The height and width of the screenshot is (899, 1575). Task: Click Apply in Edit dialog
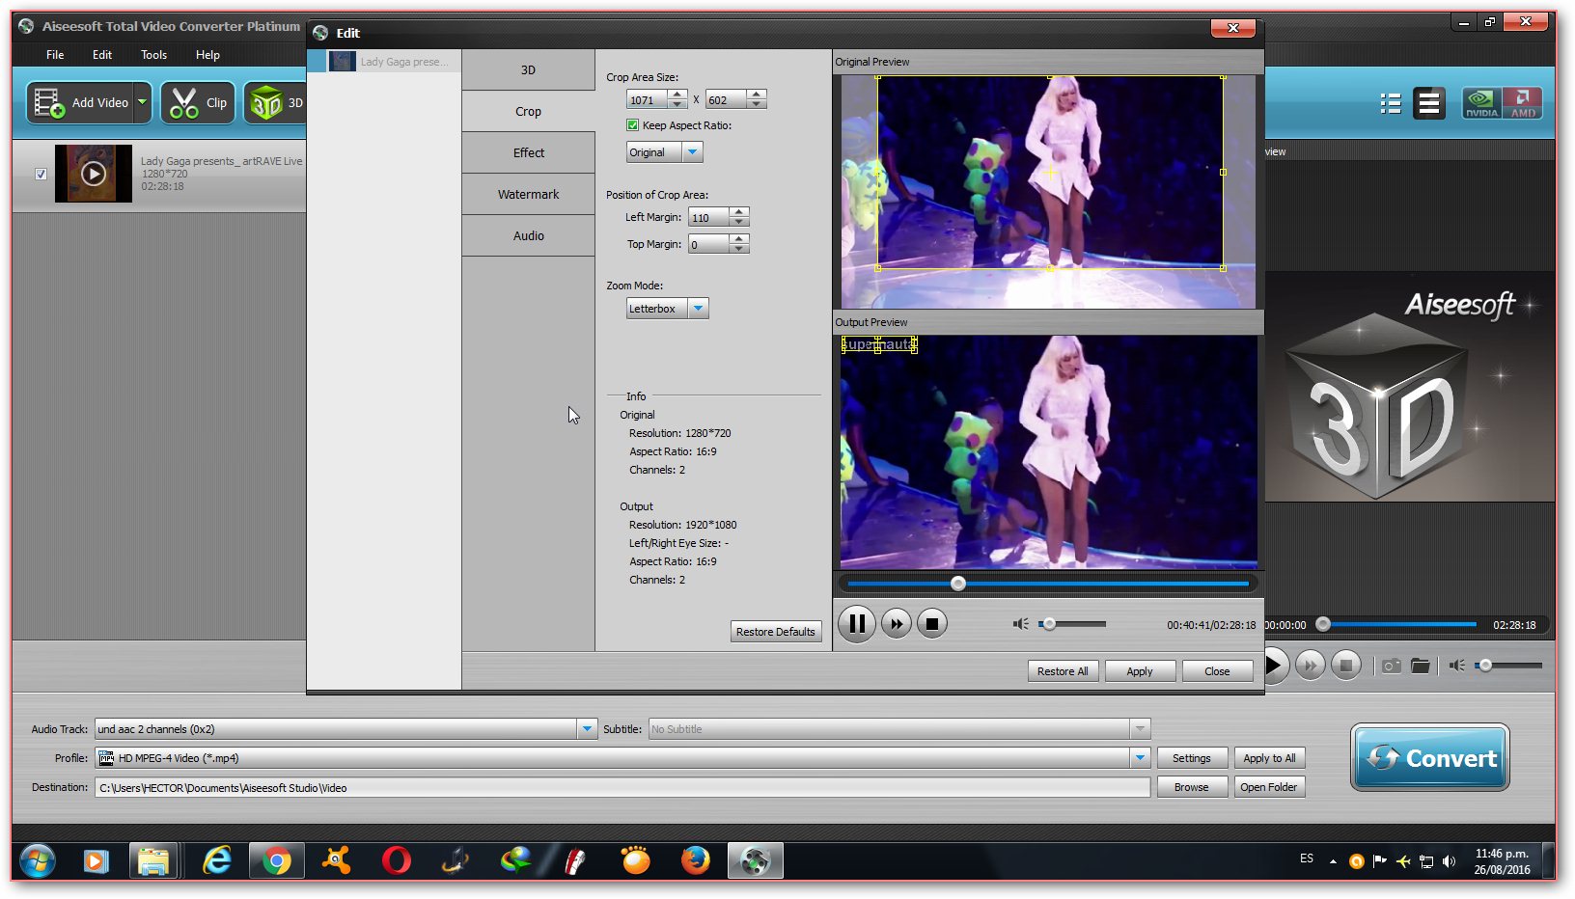click(x=1140, y=671)
